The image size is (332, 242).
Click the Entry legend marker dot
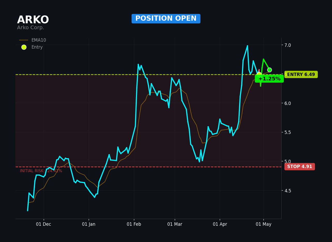coord(24,47)
